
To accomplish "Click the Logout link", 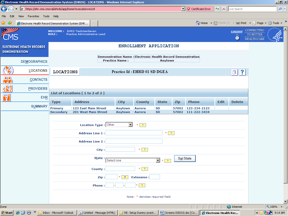I will point(236,32).
